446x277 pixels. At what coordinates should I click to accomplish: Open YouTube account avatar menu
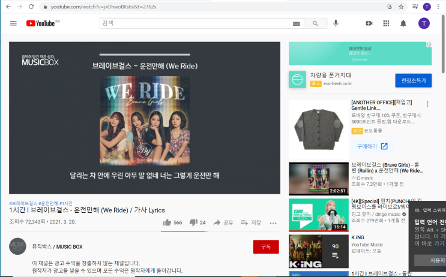pos(424,23)
